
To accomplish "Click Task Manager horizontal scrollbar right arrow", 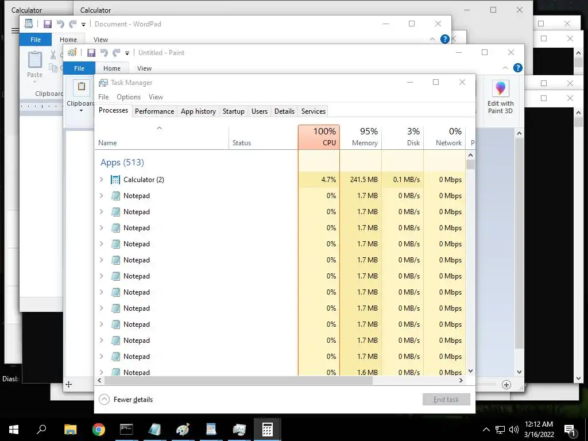I will [x=461, y=381].
